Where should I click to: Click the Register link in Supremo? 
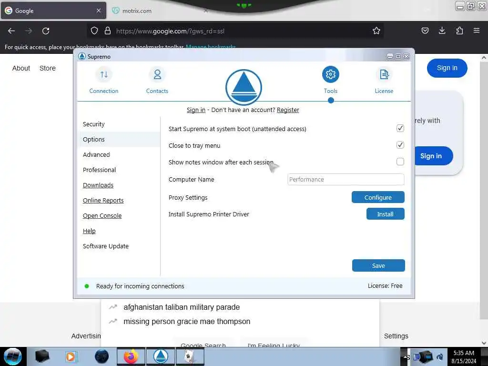coord(288,110)
